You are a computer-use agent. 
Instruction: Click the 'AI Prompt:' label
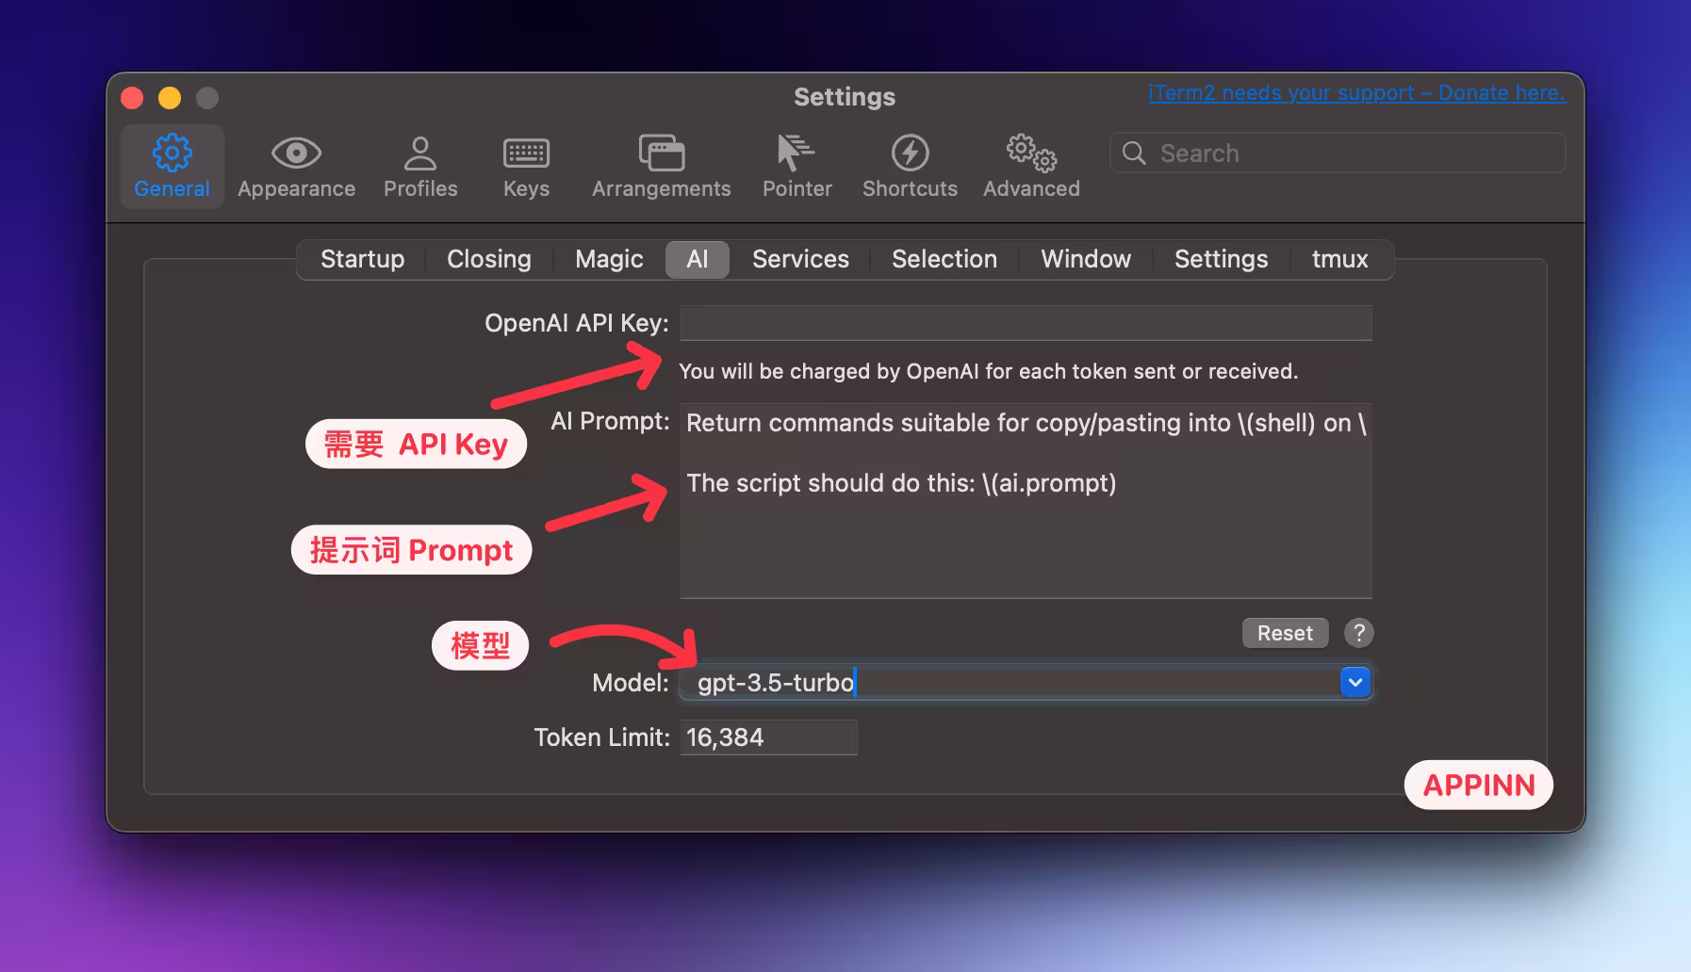(x=610, y=421)
